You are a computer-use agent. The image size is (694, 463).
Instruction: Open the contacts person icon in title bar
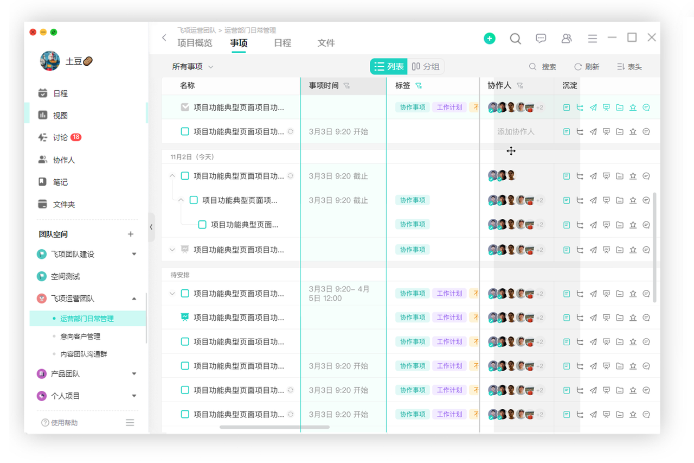coord(567,39)
